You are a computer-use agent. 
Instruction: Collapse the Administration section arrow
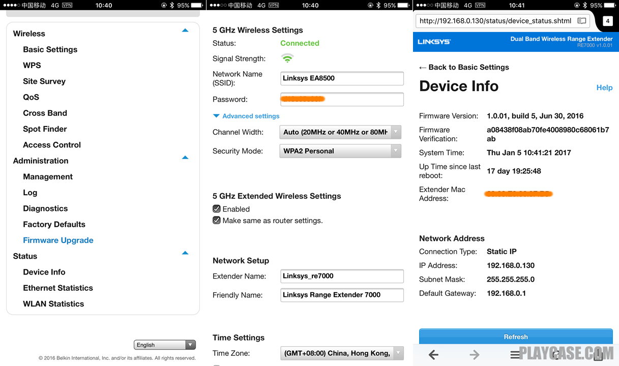click(x=185, y=158)
